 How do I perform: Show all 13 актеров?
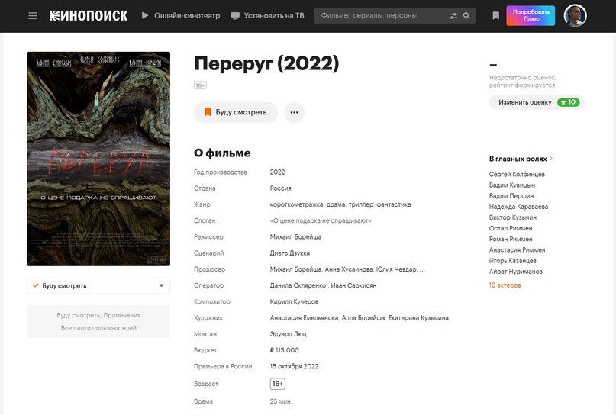505,285
